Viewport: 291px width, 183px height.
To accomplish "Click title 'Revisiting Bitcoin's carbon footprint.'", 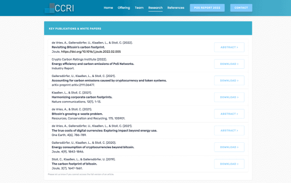I will 78,47.
